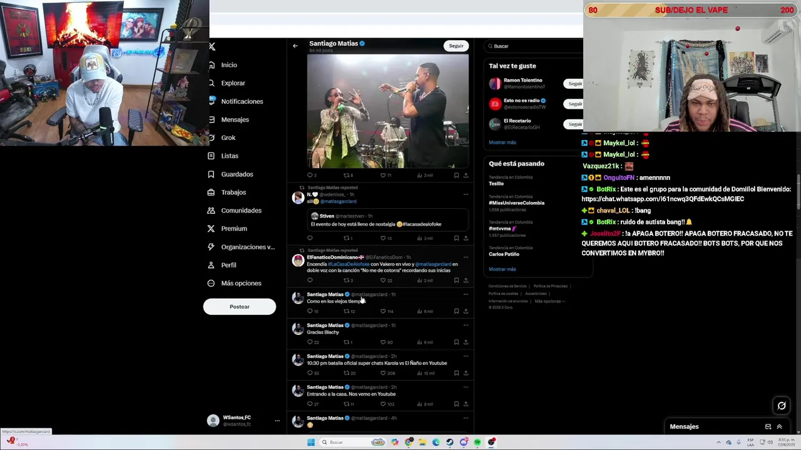
Task: Open Listas in the sidebar
Action: pyautogui.click(x=230, y=156)
